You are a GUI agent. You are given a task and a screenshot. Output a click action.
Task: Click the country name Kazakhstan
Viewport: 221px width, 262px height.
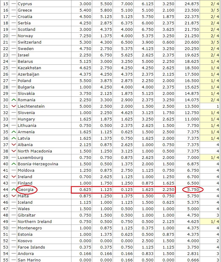tap(29, 68)
